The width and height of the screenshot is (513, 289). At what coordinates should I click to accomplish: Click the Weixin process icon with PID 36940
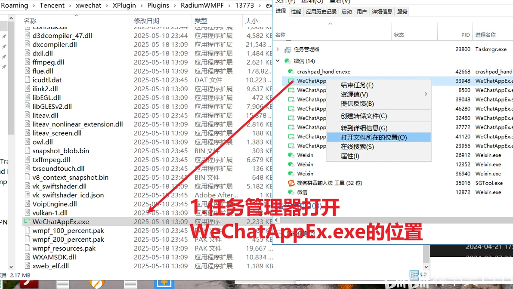[x=291, y=173]
